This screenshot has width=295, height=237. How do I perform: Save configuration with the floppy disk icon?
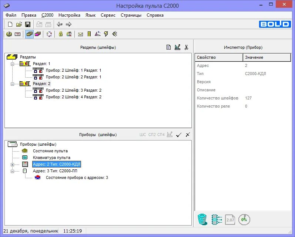click(28, 24)
